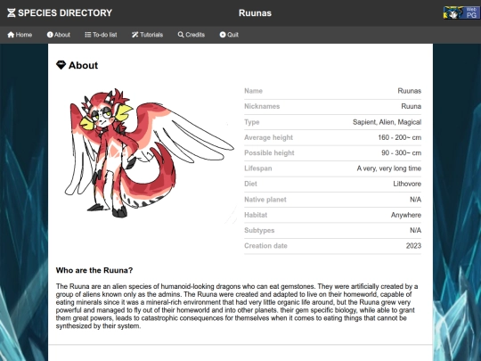The height and width of the screenshot is (361, 481).
Task: Click the Name value 'Ruunas'
Action: (409, 91)
